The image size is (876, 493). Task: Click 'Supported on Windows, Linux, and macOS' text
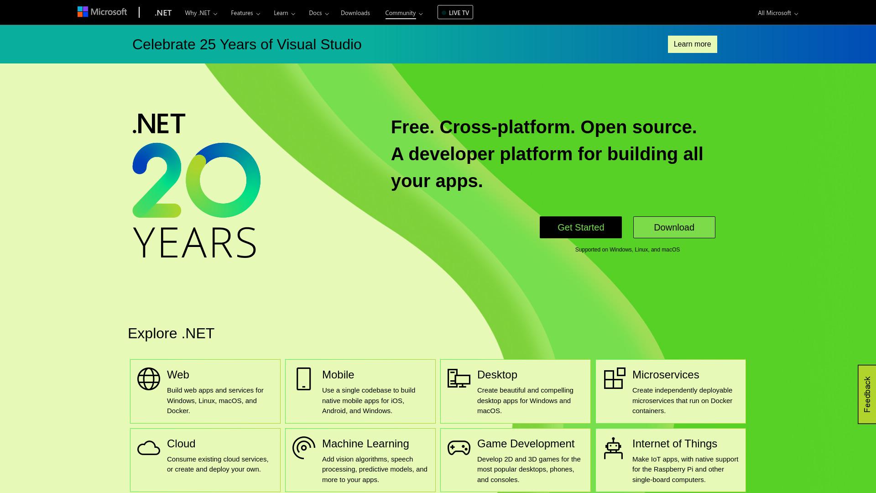coord(627,250)
